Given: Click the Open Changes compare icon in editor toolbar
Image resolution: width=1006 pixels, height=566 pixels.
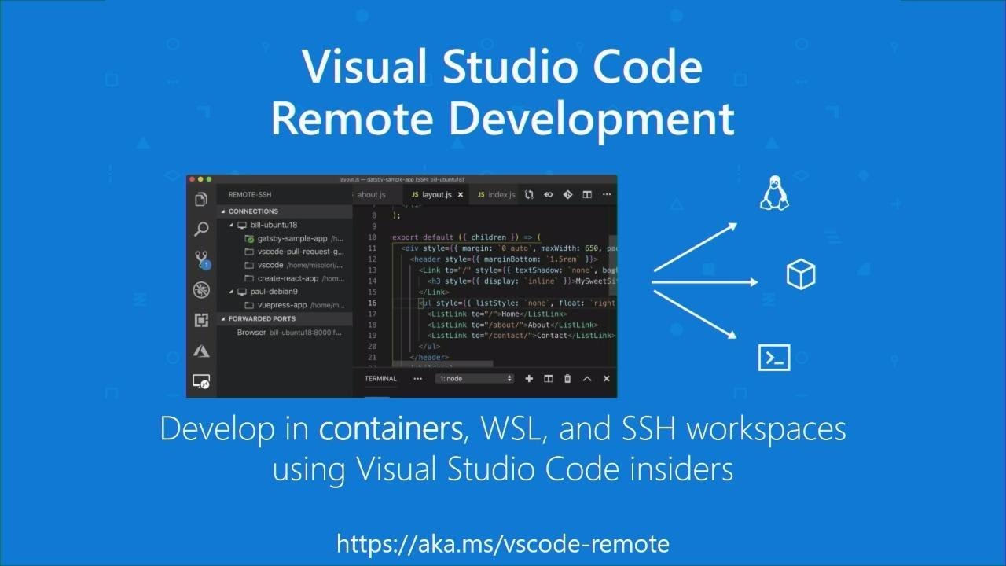Looking at the screenshot, I should tap(529, 194).
